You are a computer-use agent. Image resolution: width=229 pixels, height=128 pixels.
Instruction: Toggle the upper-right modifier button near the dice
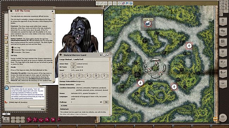coord(23,118)
